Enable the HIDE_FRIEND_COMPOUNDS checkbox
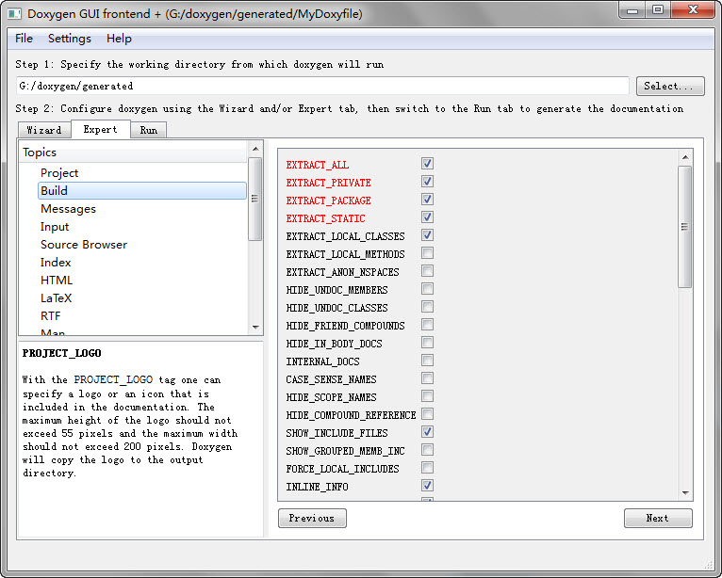The height and width of the screenshot is (578, 722). [x=427, y=325]
